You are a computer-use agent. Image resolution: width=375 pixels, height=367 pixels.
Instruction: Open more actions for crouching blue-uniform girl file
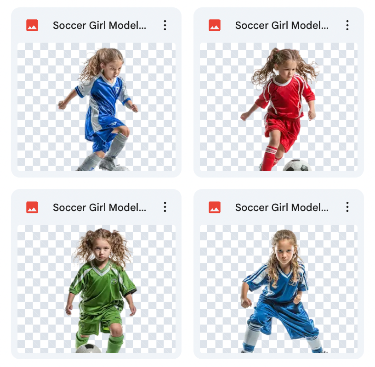[x=347, y=207]
